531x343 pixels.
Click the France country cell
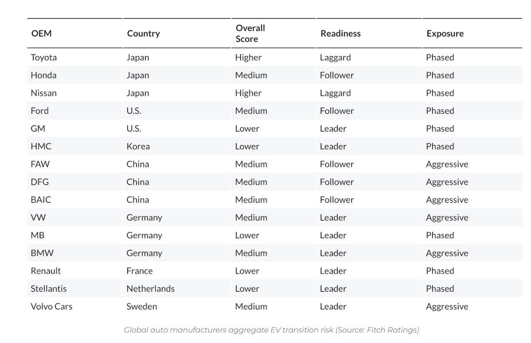pyautogui.click(x=139, y=271)
